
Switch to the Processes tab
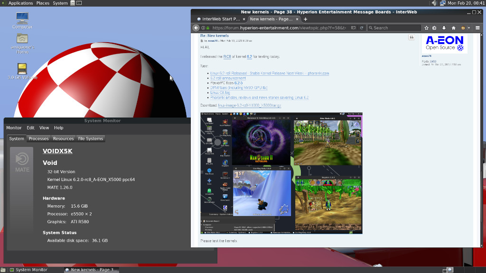pos(38,139)
